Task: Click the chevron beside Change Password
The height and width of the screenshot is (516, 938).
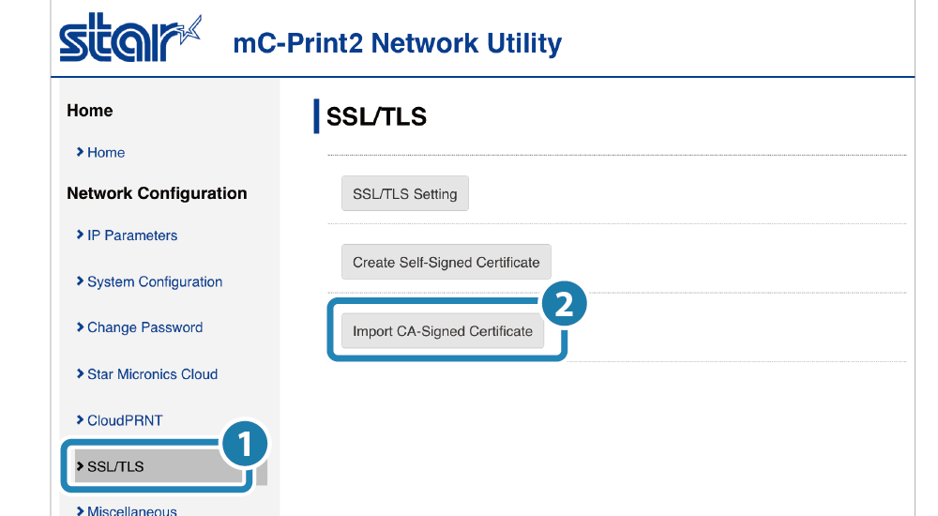Action: 81,327
